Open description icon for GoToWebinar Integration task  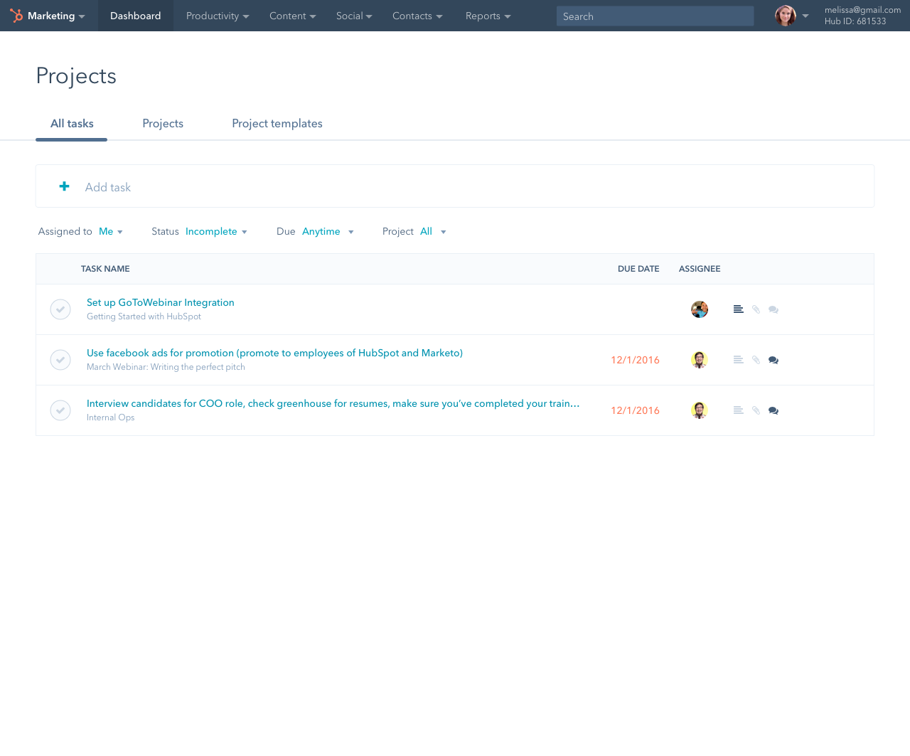click(739, 309)
